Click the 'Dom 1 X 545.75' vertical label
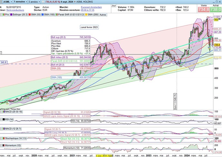This screenshot has height=157, width=222. 175,102
